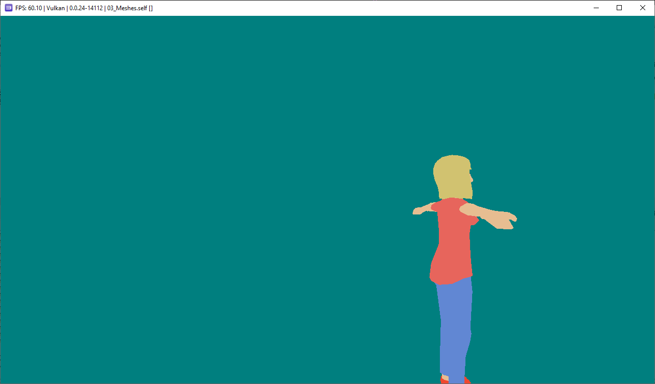
Task: Click empty teal background left of character
Action: [x=204, y=204]
